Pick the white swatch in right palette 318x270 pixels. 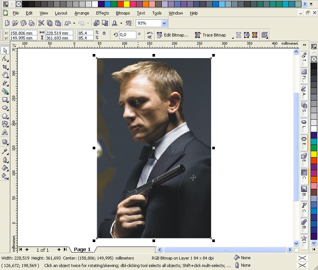(314, 129)
